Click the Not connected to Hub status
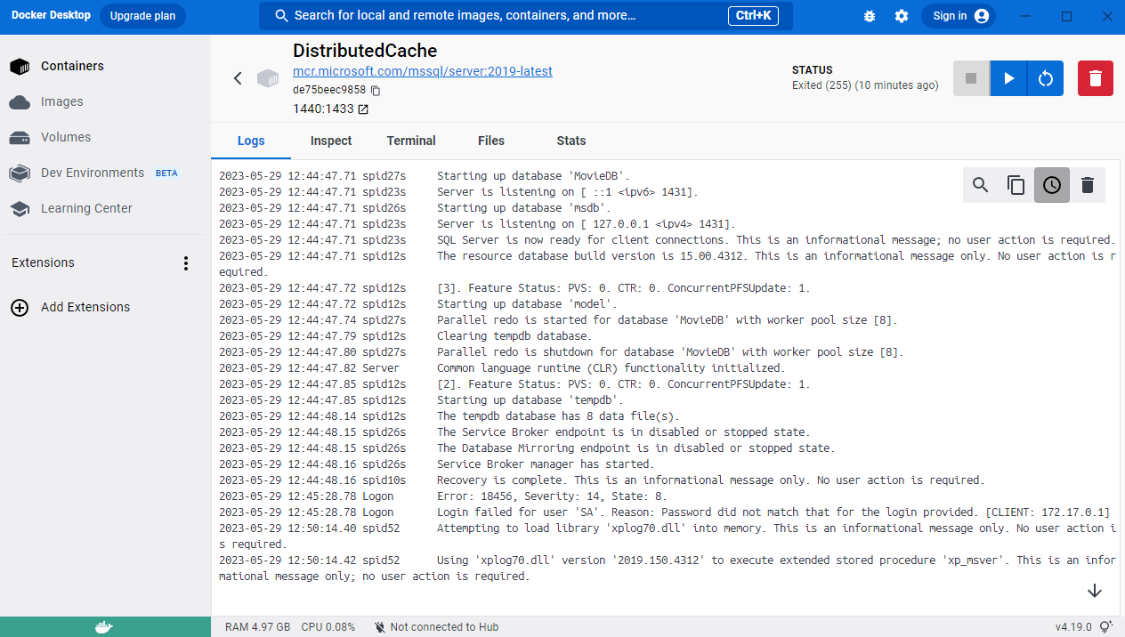 436,627
